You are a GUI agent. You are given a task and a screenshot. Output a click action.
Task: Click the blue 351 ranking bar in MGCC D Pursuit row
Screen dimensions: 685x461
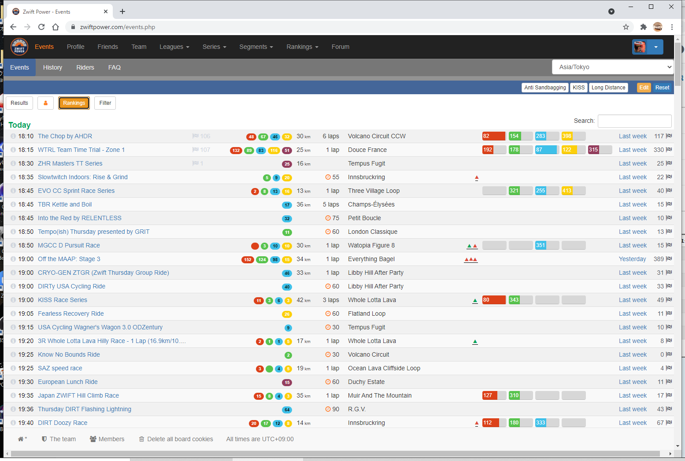point(547,245)
